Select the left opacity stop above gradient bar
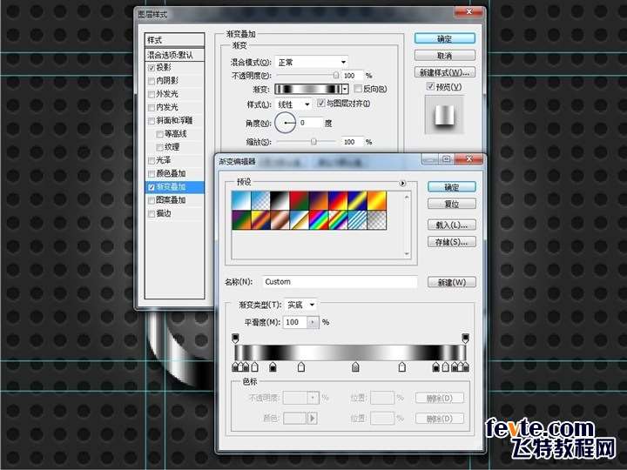 pyautogui.click(x=235, y=338)
